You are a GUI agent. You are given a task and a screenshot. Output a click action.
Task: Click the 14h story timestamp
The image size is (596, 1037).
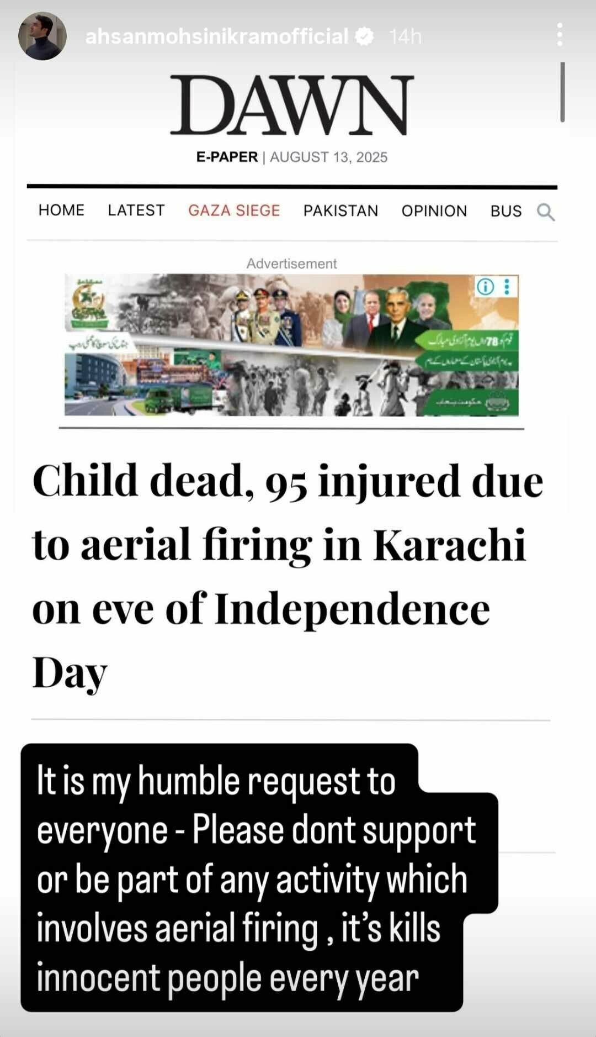405,37
